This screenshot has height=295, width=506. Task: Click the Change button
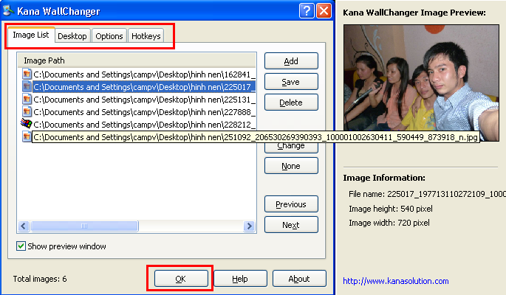[291, 147]
